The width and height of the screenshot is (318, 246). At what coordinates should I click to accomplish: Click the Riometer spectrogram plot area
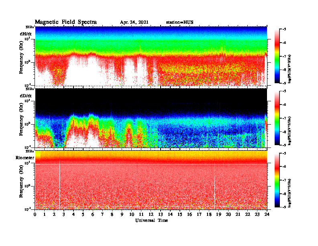coord(151,180)
